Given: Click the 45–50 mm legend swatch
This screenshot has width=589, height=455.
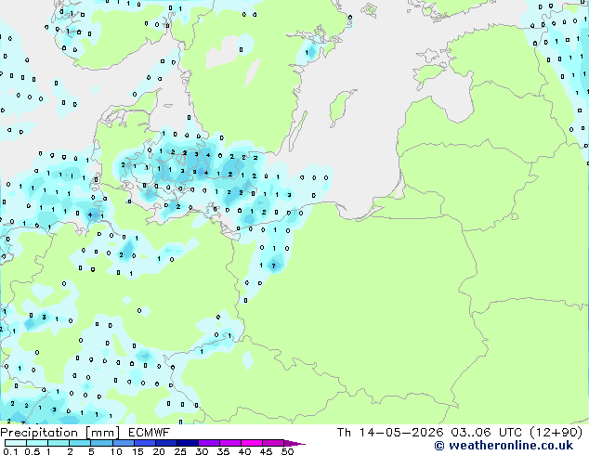Looking at the screenshot, I should click(273, 443).
